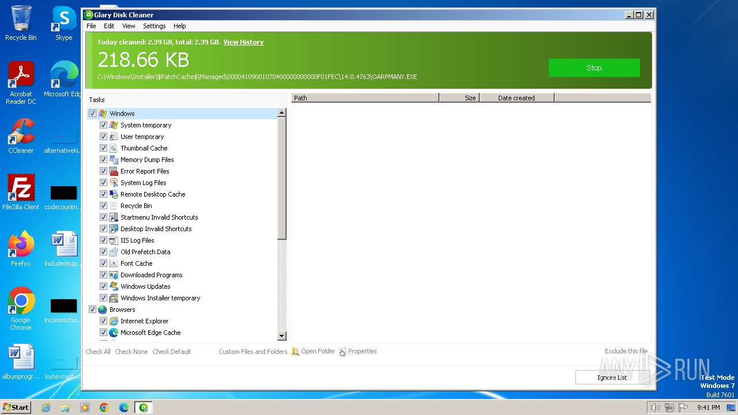Click the Internet Explorer task icon
This screenshot has width=738, height=415.
[114, 321]
